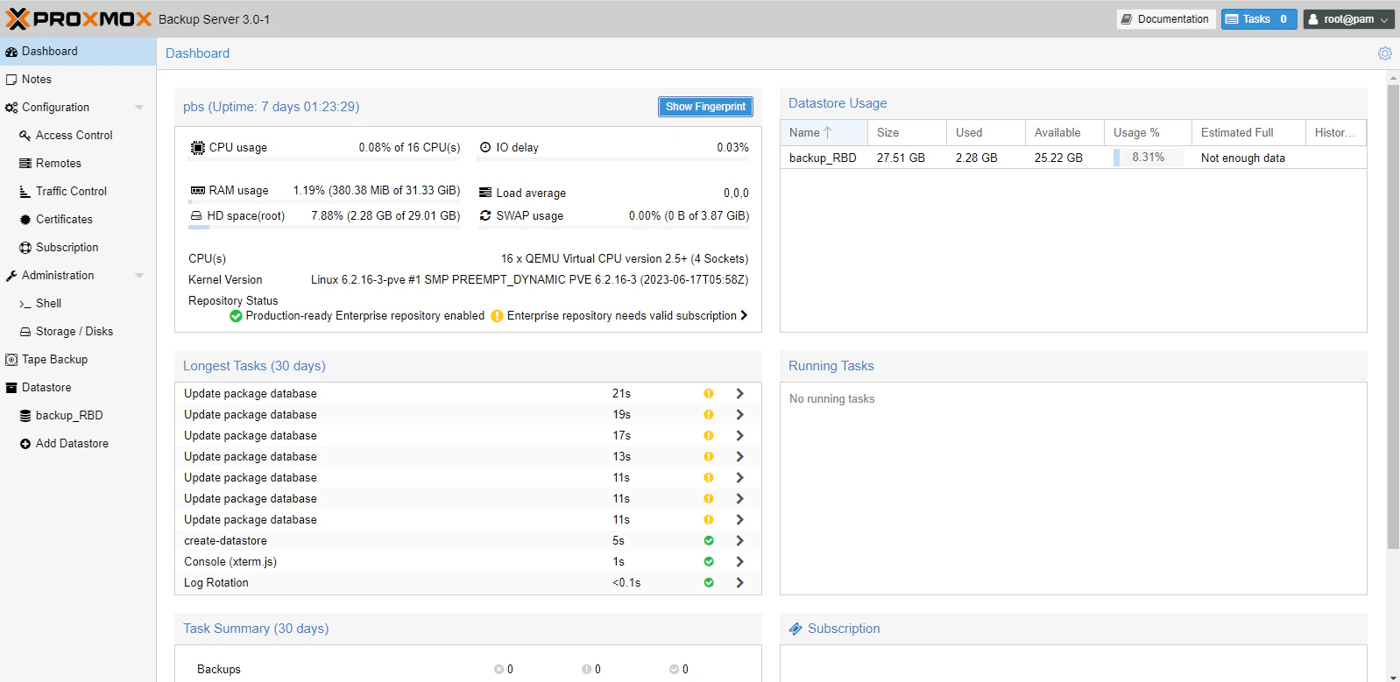This screenshot has height=682, width=1400.
Task: Open details of the create-datastore task
Action: point(739,540)
